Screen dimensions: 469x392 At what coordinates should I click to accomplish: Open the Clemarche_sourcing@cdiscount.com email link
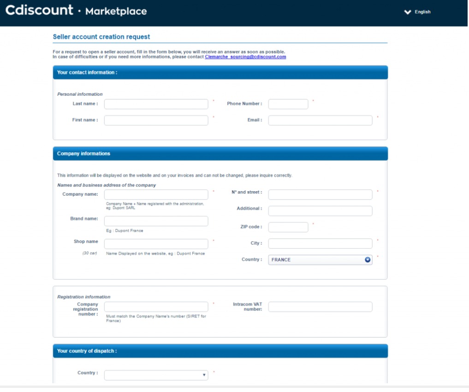coord(245,57)
